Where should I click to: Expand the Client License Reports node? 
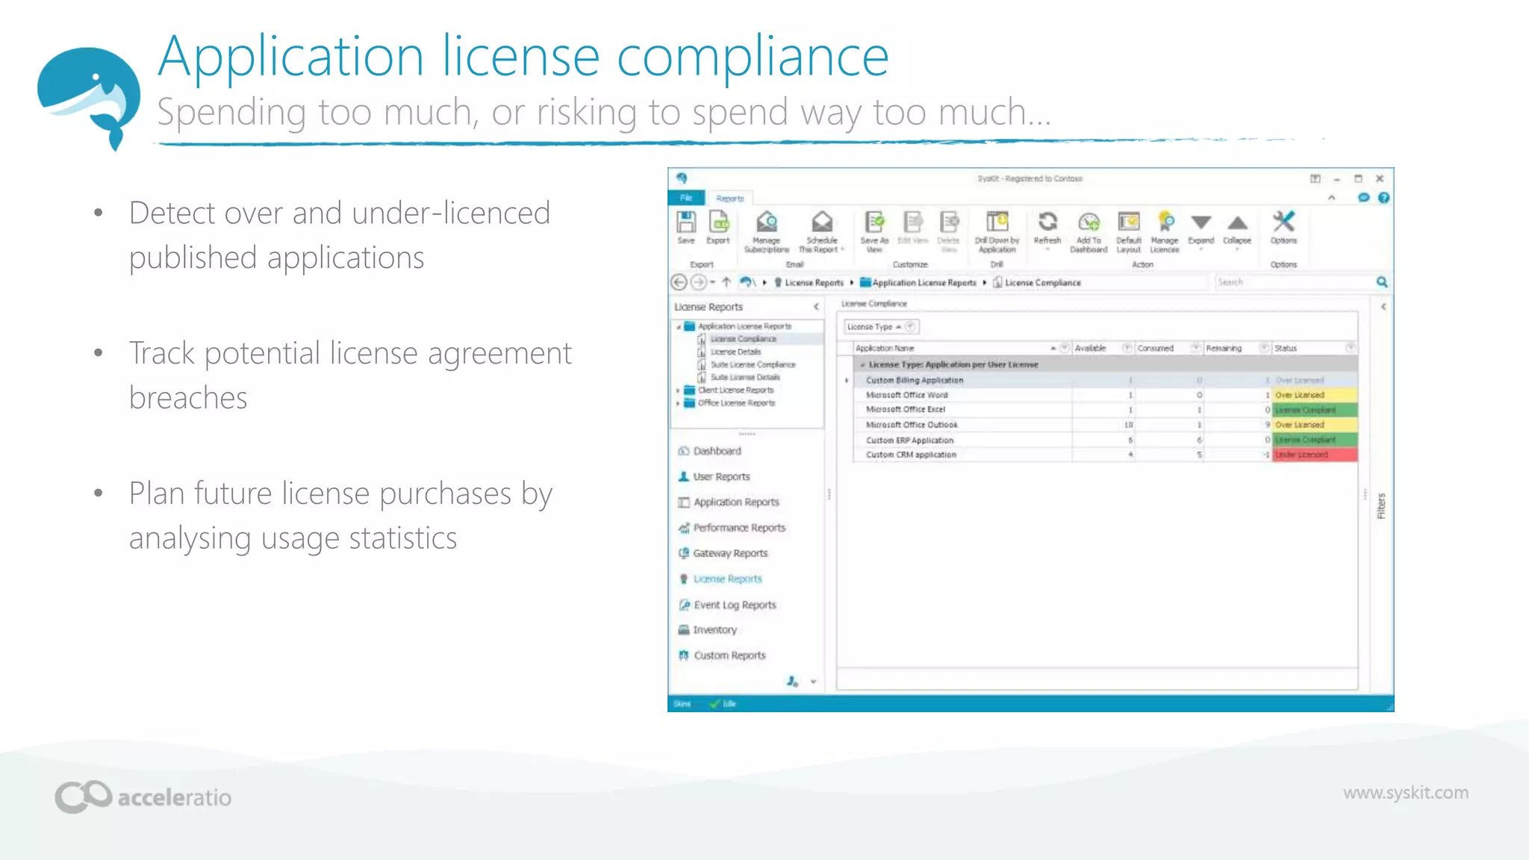coord(678,390)
